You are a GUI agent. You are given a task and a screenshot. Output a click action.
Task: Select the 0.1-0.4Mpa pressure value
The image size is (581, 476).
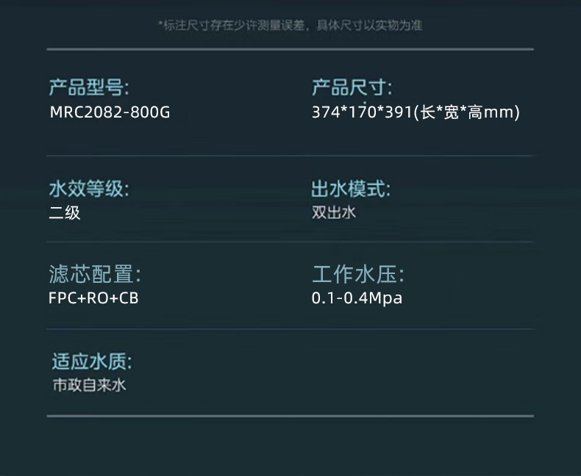click(x=357, y=298)
